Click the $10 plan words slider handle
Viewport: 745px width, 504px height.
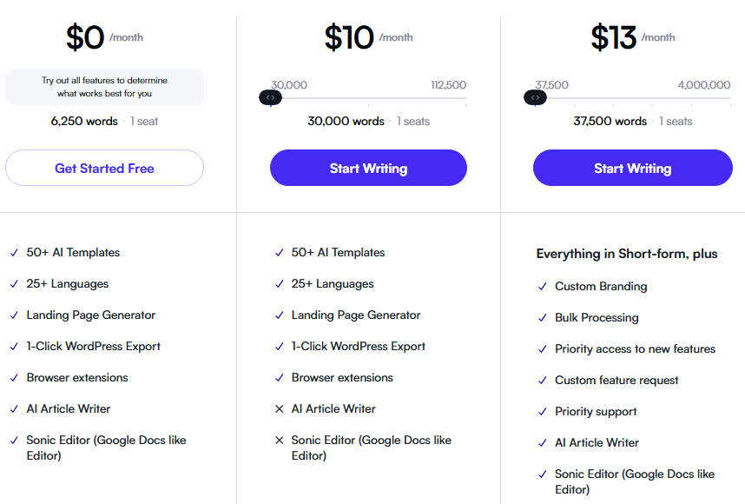[270, 97]
